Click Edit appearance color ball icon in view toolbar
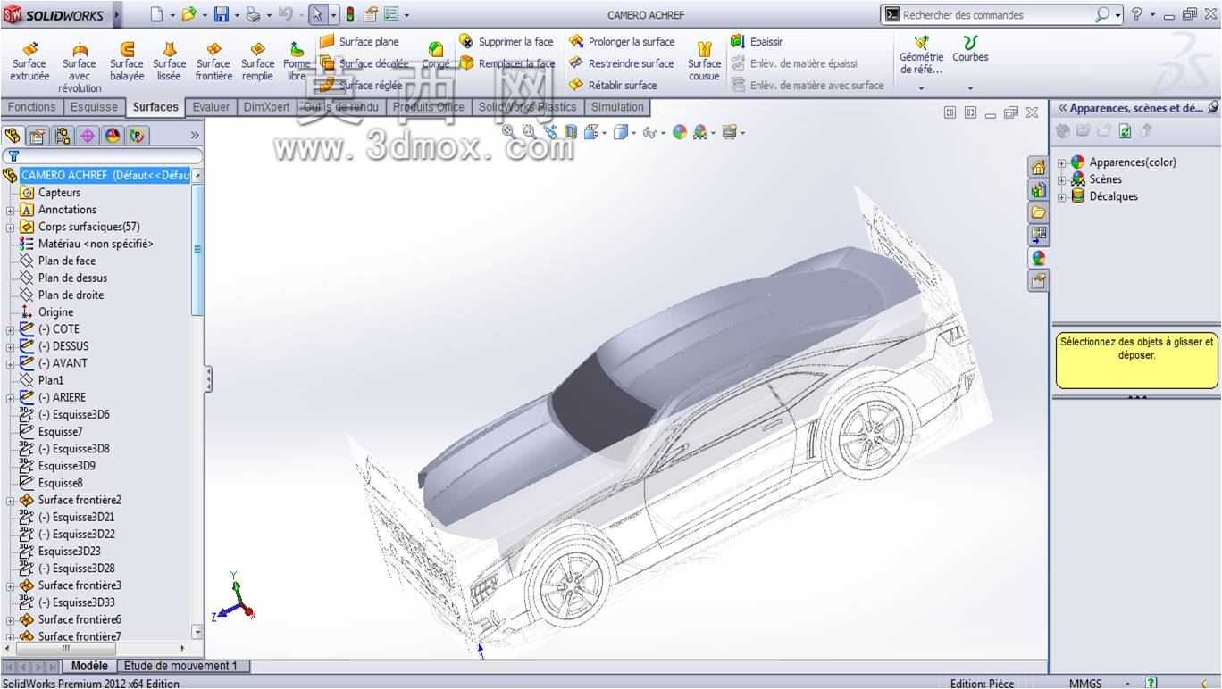The image size is (1222, 689). [x=680, y=132]
